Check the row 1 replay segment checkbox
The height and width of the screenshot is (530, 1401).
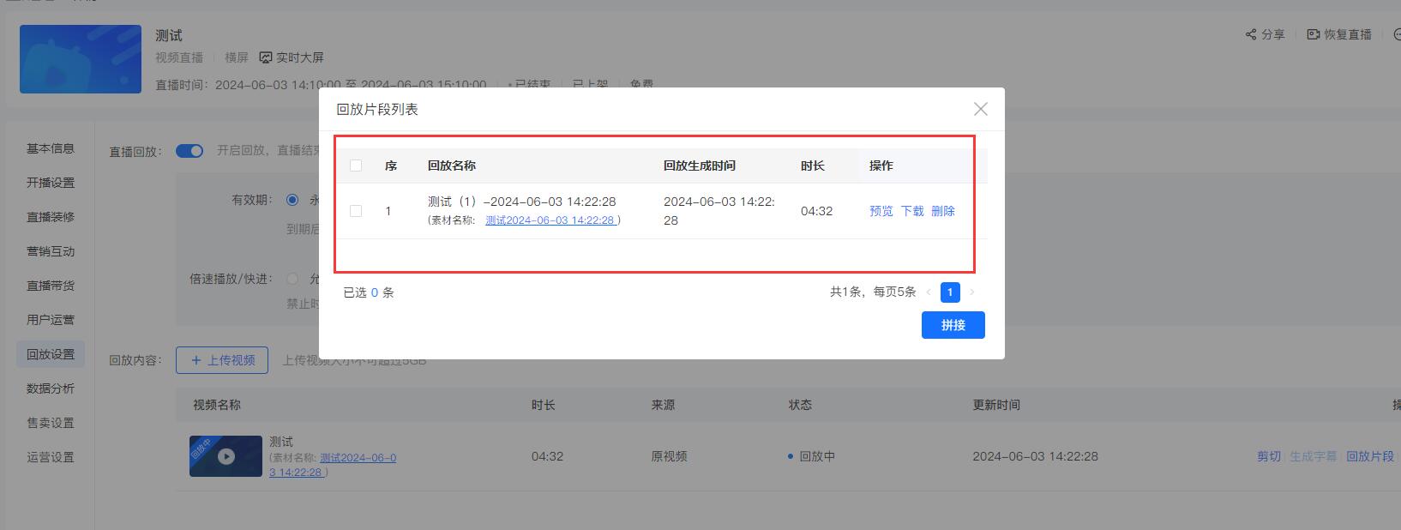[x=356, y=211]
